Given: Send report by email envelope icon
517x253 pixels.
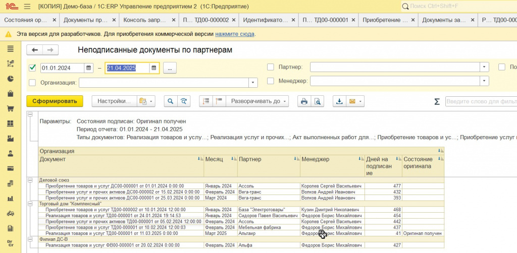Looking at the screenshot, I should coord(352,101).
